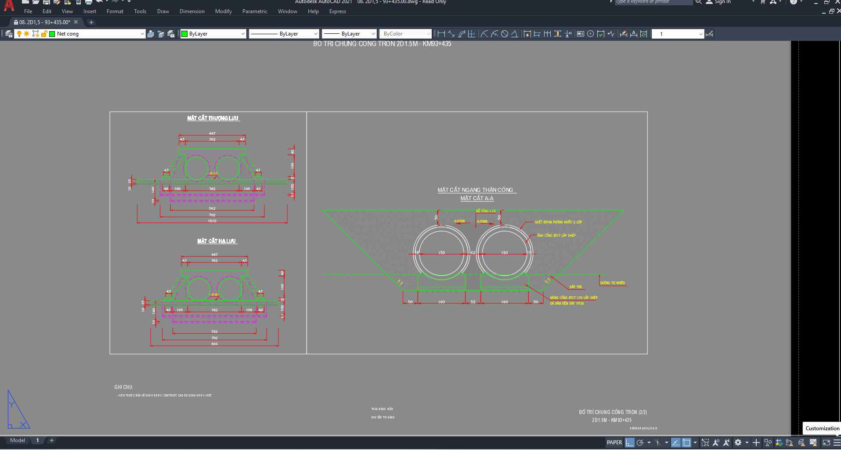
Task: Open the Dimension menu
Action: (x=192, y=11)
